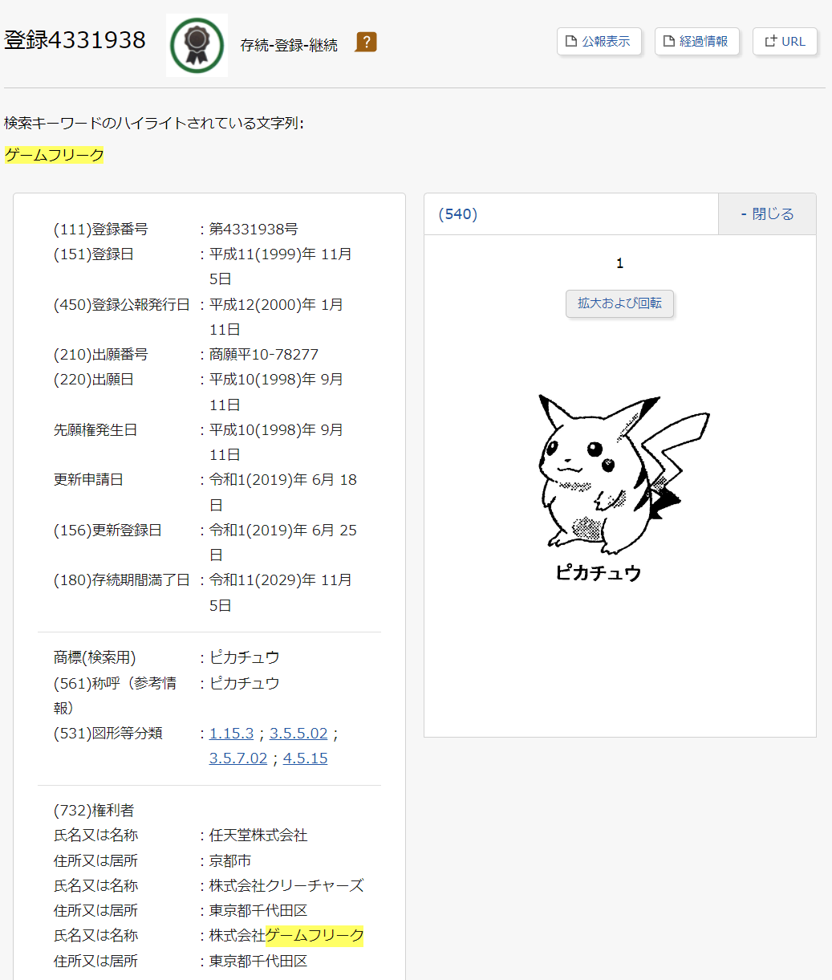832x980 pixels.
Task: Click the ピカチュウ caption under the image
Action: (x=599, y=572)
